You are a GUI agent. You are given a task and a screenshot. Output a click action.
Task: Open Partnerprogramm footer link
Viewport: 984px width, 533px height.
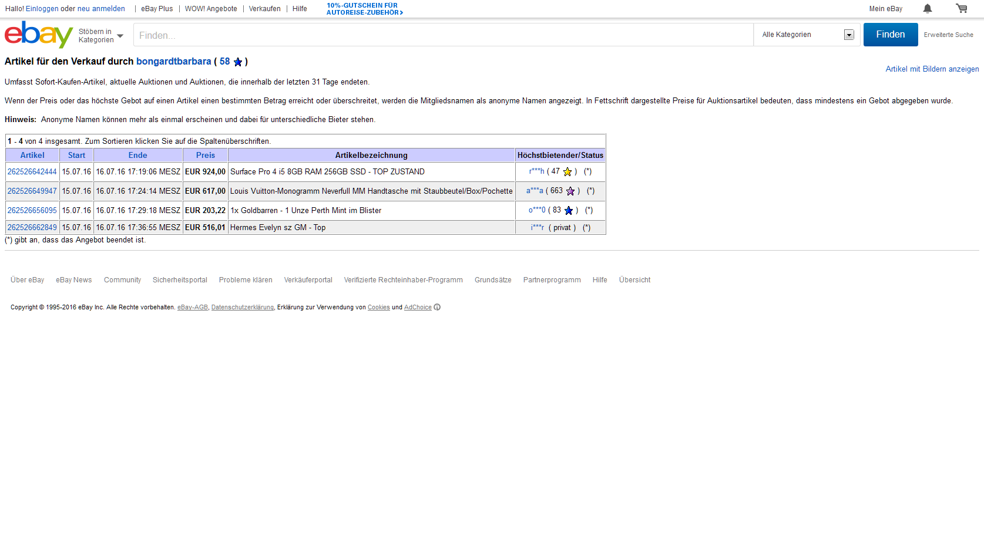tap(552, 280)
